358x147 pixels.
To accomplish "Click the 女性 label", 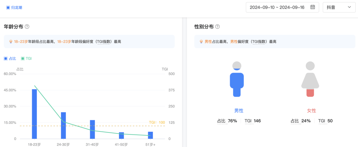I will 311,111.
